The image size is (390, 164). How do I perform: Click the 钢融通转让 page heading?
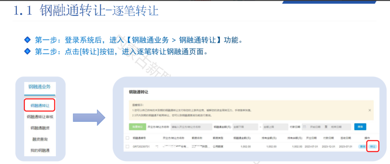138,92
